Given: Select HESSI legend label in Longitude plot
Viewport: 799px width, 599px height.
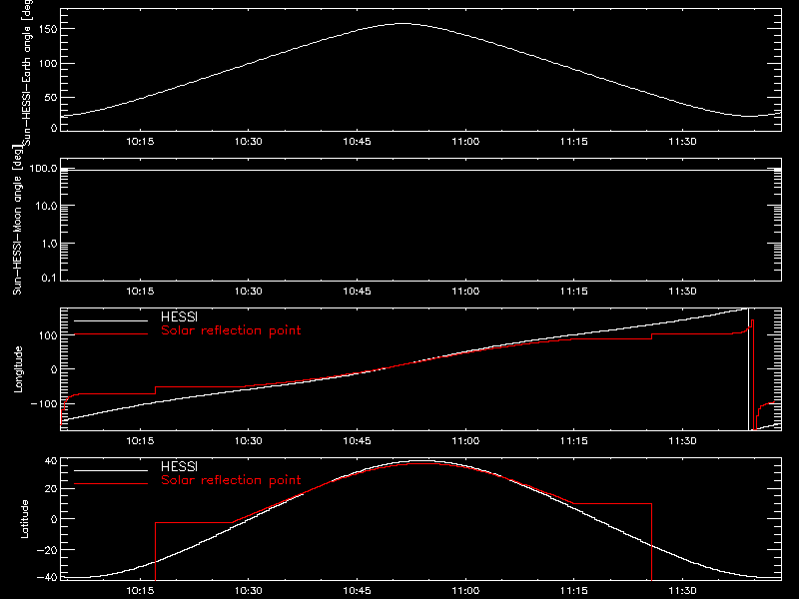Looking at the screenshot, I should pos(179,316).
